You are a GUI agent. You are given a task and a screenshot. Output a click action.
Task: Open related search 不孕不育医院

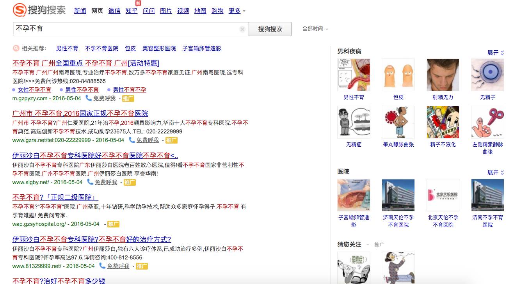101,48
